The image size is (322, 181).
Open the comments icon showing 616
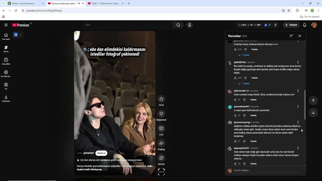[x=161, y=128]
